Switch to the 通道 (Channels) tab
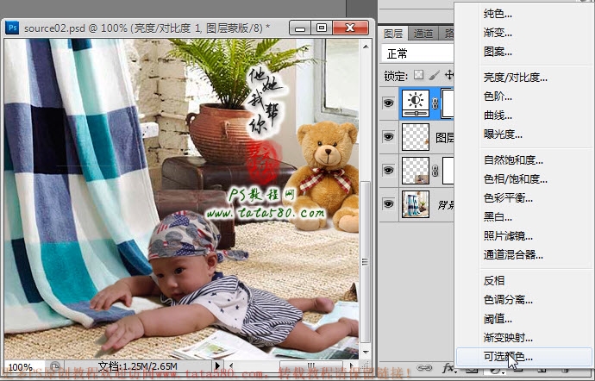Viewport: 595px width, 381px height. (x=423, y=34)
